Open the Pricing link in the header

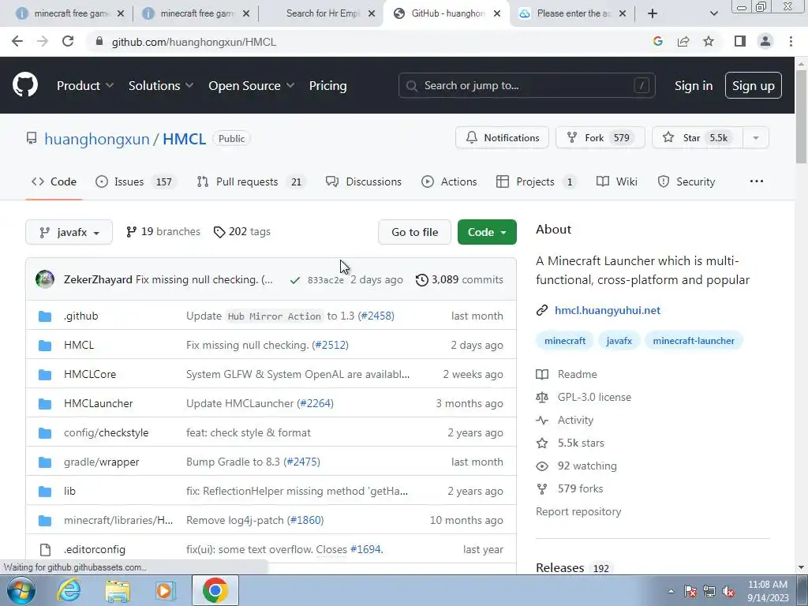click(327, 85)
